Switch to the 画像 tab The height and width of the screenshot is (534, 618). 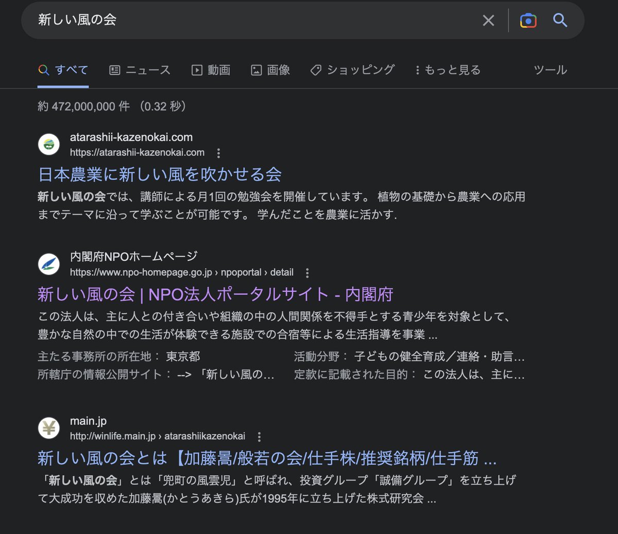click(x=270, y=70)
